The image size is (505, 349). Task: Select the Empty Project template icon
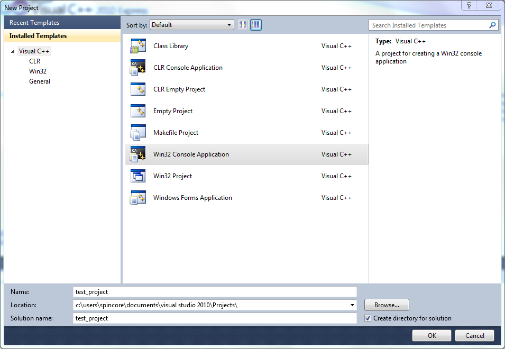coord(137,112)
